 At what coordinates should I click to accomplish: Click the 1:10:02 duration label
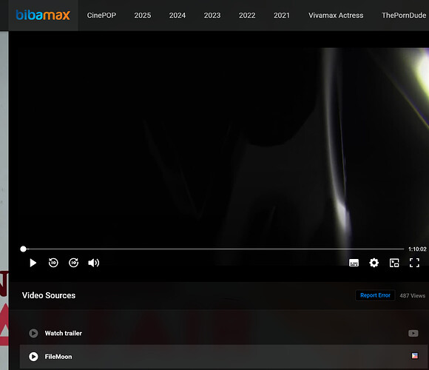click(417, 249)
